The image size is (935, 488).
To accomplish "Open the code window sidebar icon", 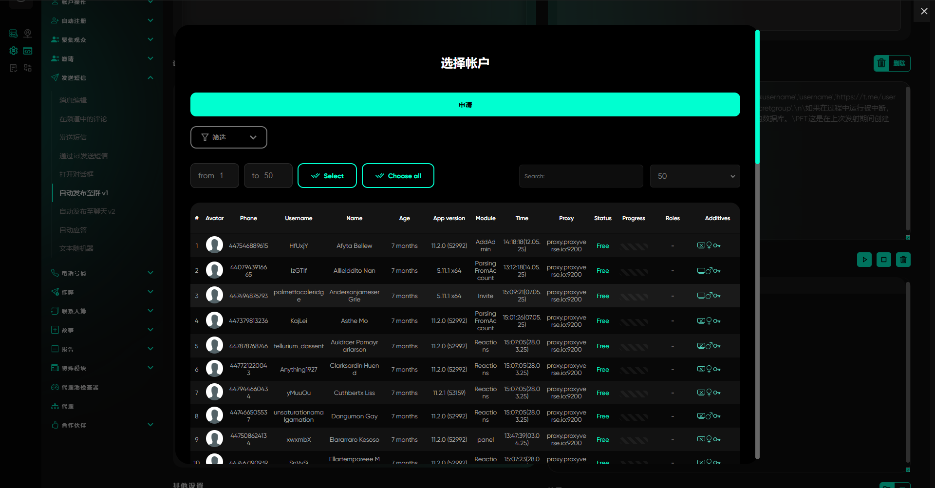I will pyautogui.click(x=28, y=51).
